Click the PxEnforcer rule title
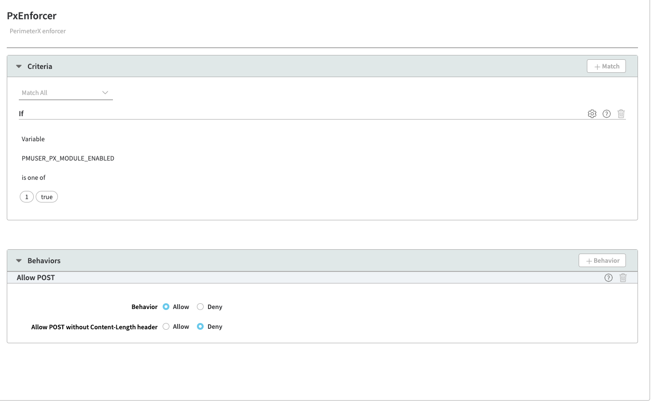 coord(32,16)
